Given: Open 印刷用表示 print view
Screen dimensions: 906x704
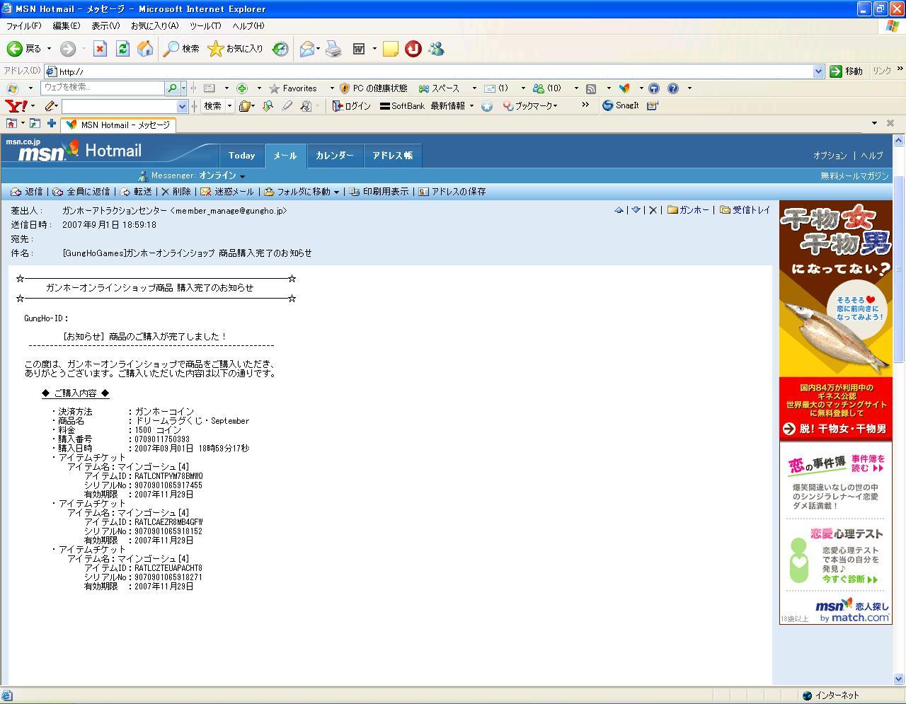Looking at the screenshot, I should tap(379, 192).
